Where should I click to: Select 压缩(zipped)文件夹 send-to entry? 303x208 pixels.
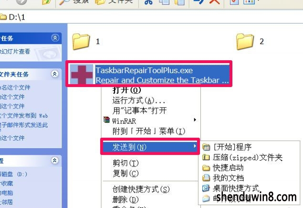(248, 157)
